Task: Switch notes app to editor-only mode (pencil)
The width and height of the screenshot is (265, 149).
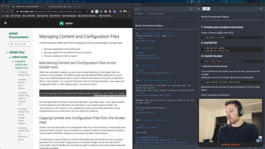Action: [x=191, y=9]
